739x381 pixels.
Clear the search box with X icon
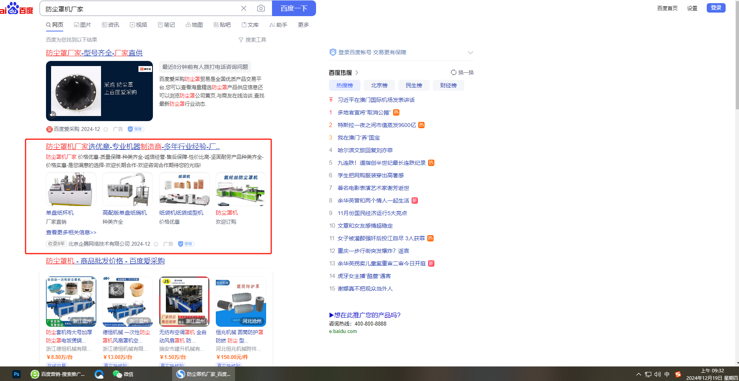coord(244,8)
